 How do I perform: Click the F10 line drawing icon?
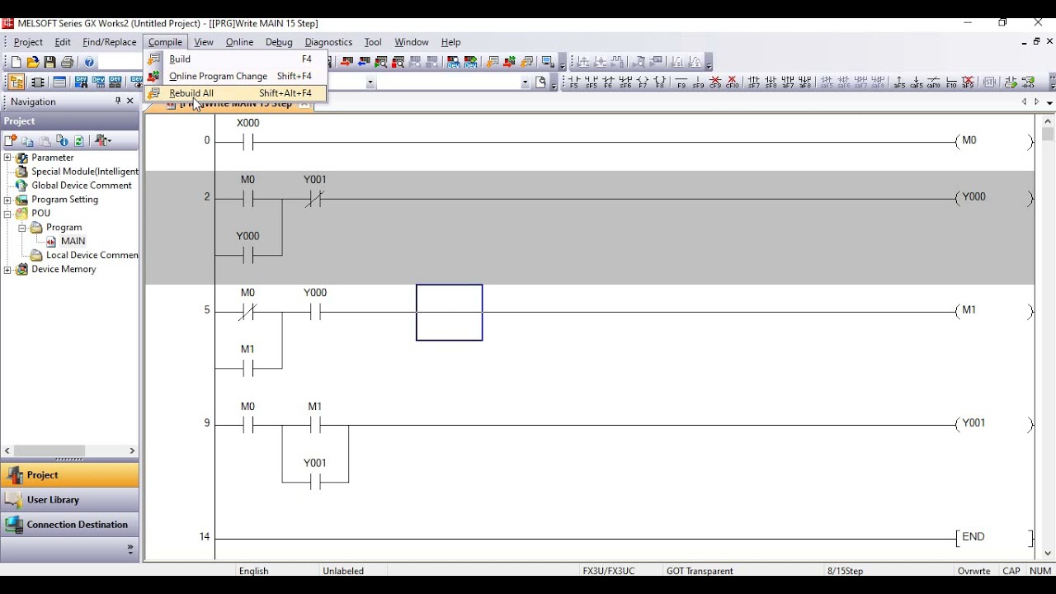(951, 82)
